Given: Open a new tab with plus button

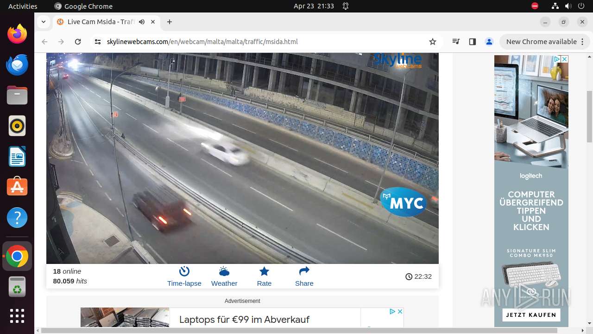Looking at the screenshot, I should click(x=170, y=22).
